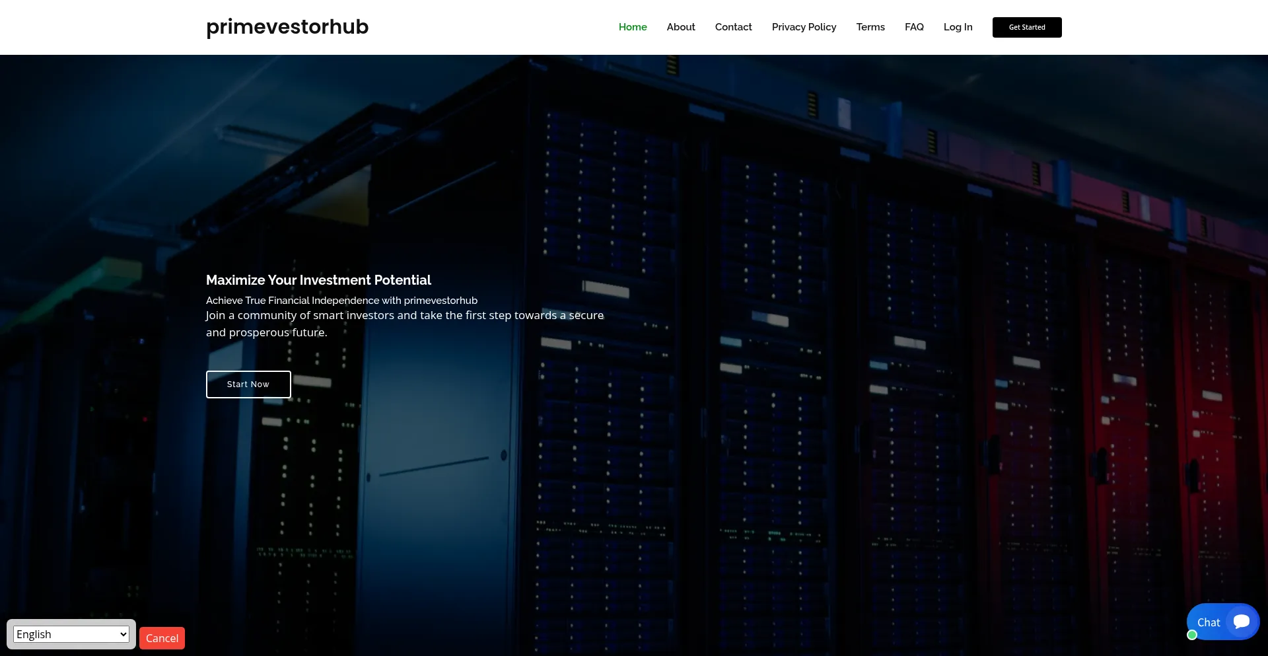Image resolution: width=1268 pixels, height=656 pixels.
Task: Expand the English language dropdown
Action: coord(71,634)
